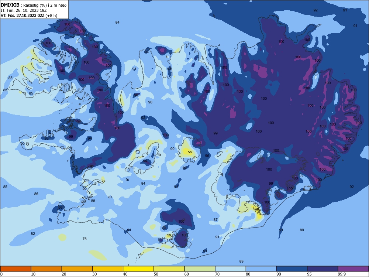The width and height of the screenshot is (369, 277).
Task: Click the light blue 80–90 legend swatch
Action: [261, 269]
